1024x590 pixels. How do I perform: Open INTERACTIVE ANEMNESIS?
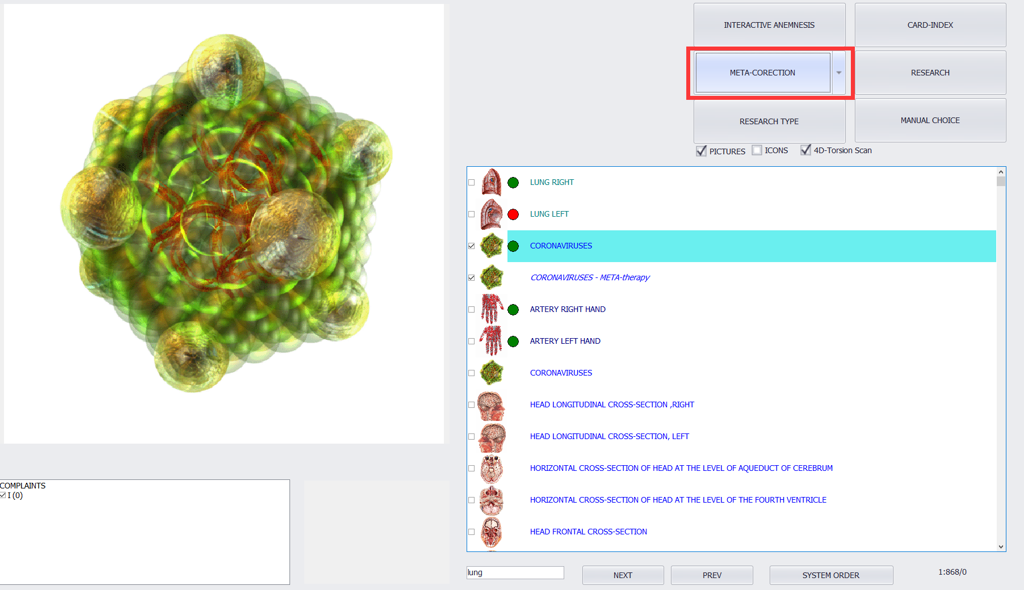pyautogui.click(x=769, y=25)
